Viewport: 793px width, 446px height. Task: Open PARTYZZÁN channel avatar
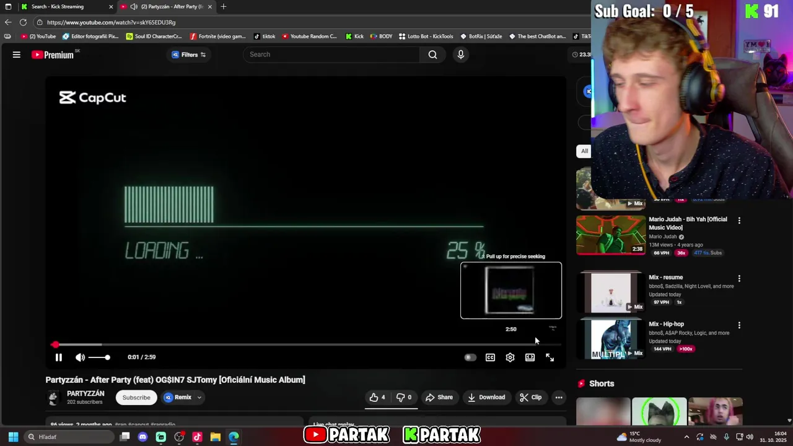point(53,398)
